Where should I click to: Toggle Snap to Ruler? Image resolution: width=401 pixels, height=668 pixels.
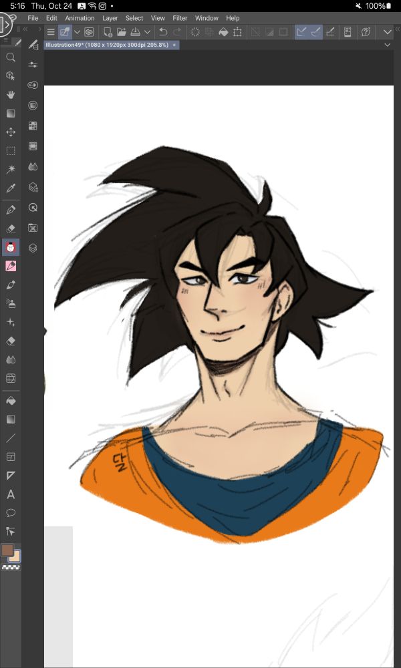[x=301, y=32]
